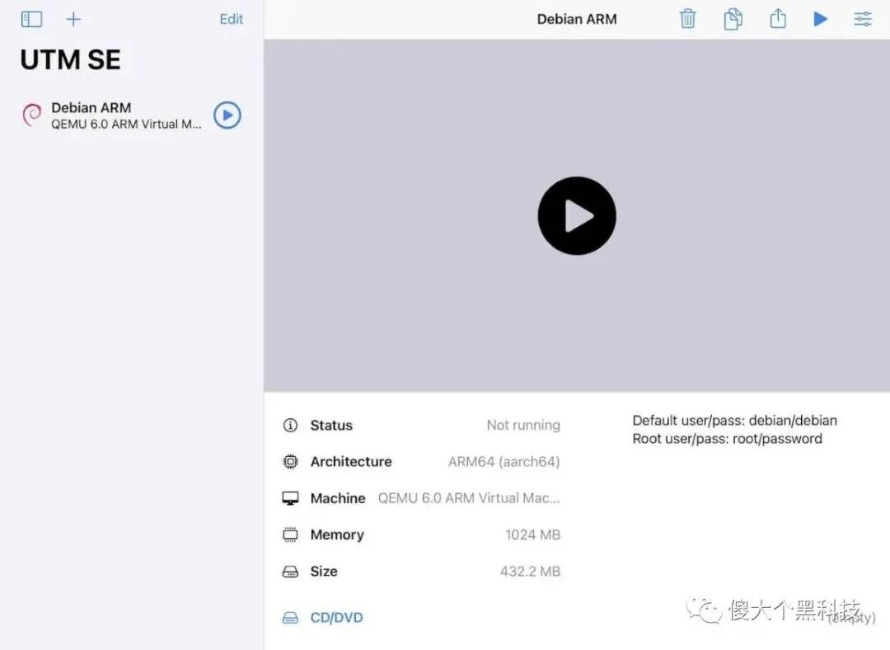Duplicate the VM with the clone icon
This screenshot has width=890, height=650.
pos(733,19)
